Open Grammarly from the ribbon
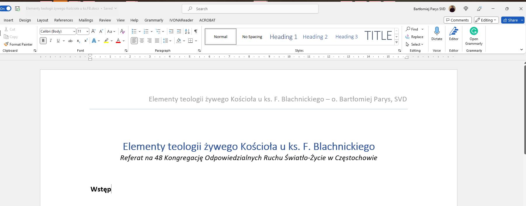Image resolution: width=526 pixels, height=206 pixels. 474,36
